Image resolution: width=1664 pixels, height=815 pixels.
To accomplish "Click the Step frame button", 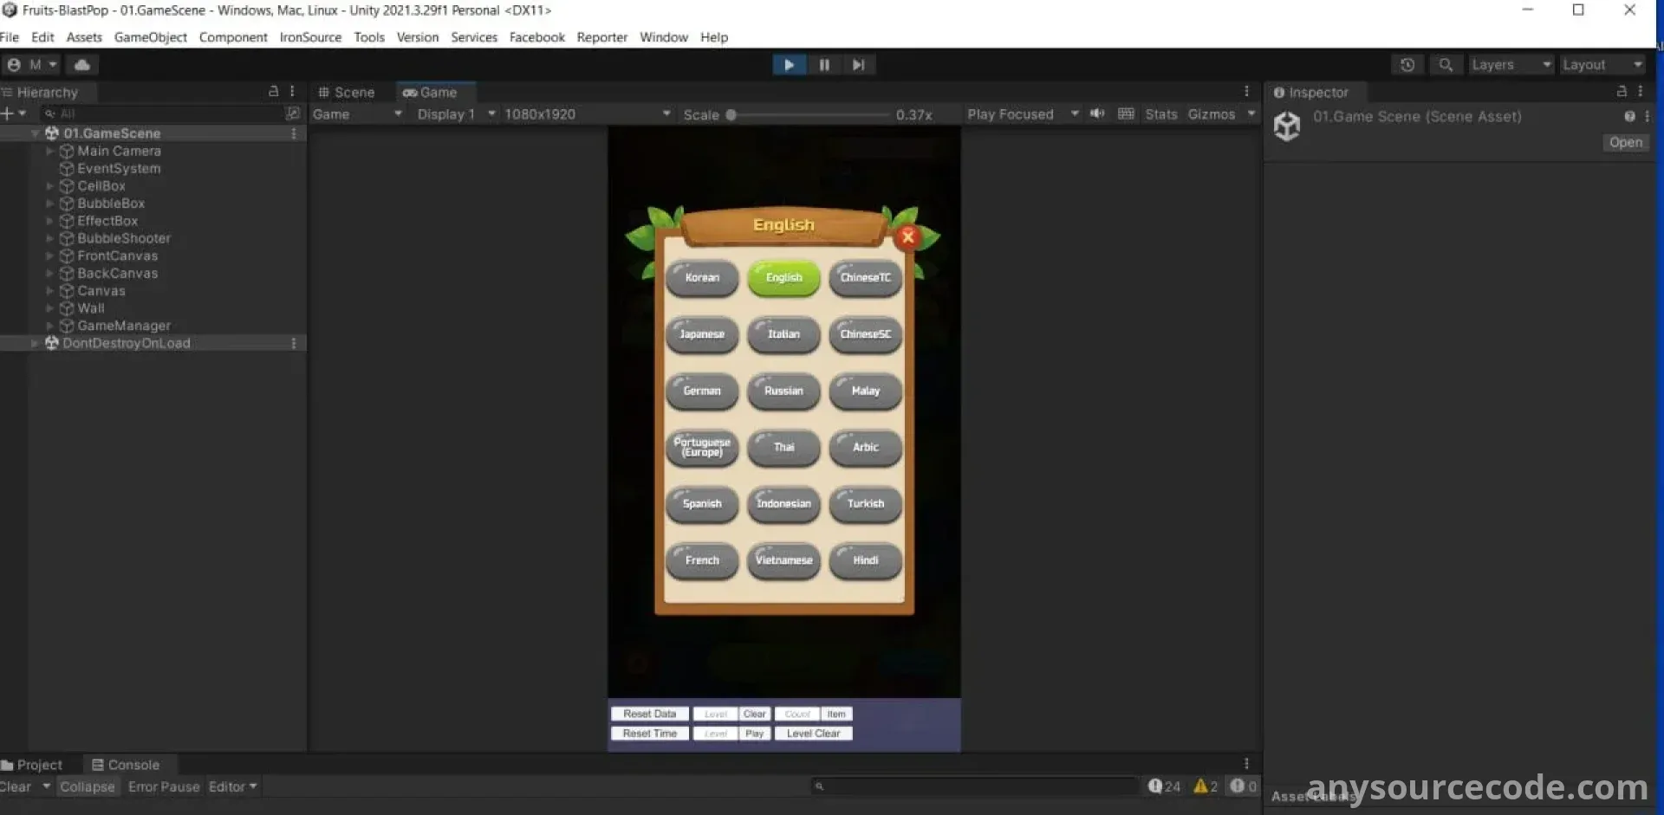I will 858,65.
